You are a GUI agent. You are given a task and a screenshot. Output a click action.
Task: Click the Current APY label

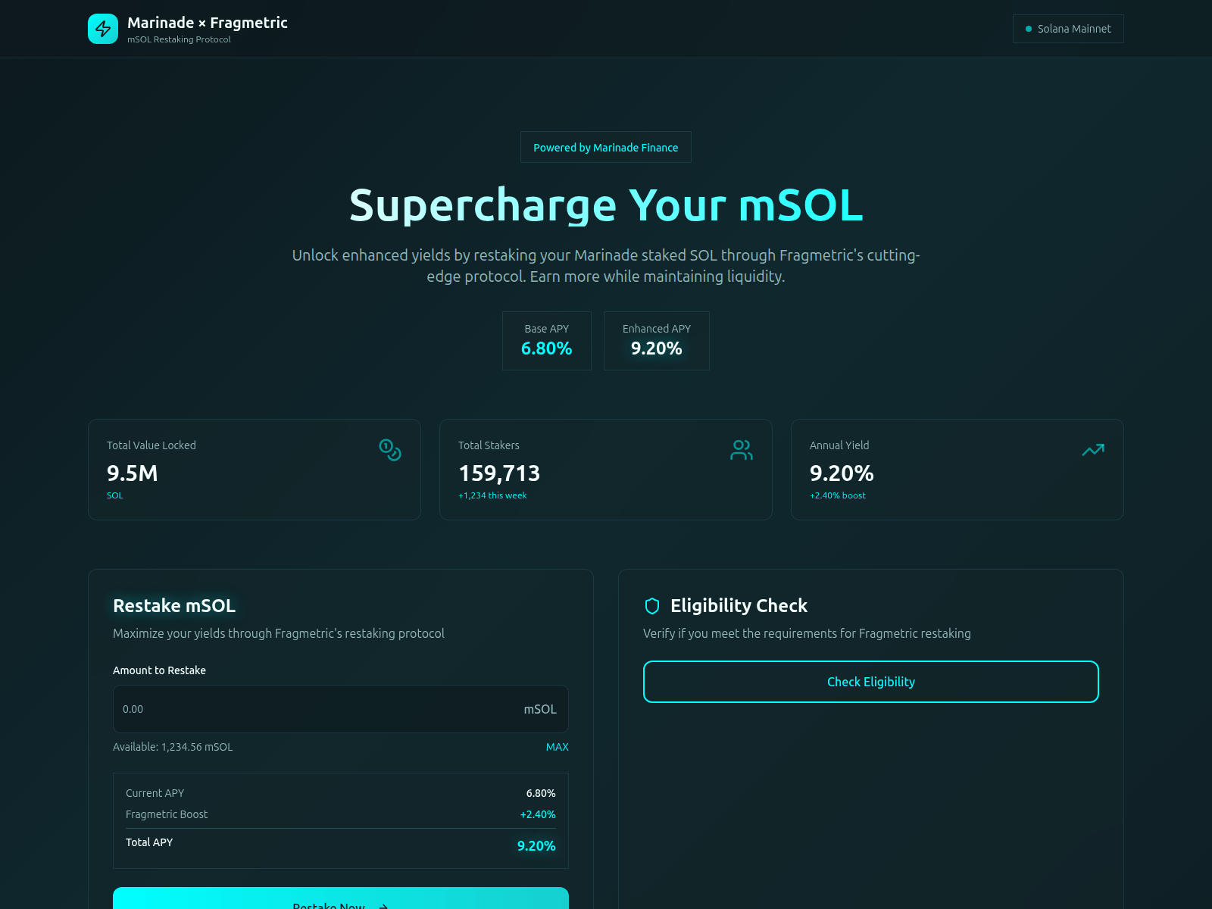point(155,793)
